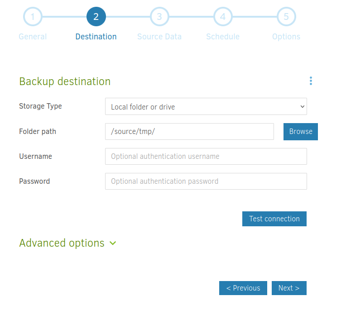This screenshot has width=346, height=315.
Task: Focus the Password input field
Action: coord(206,181)
